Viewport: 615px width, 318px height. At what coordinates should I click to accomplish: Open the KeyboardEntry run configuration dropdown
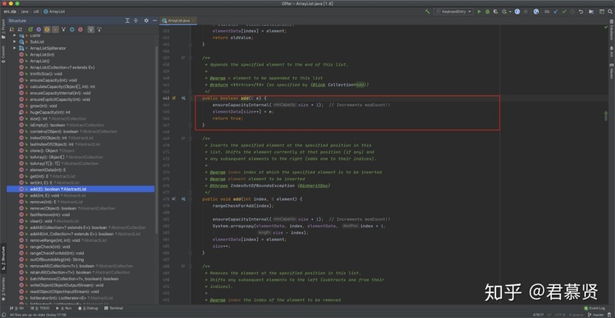pos(454,12)
